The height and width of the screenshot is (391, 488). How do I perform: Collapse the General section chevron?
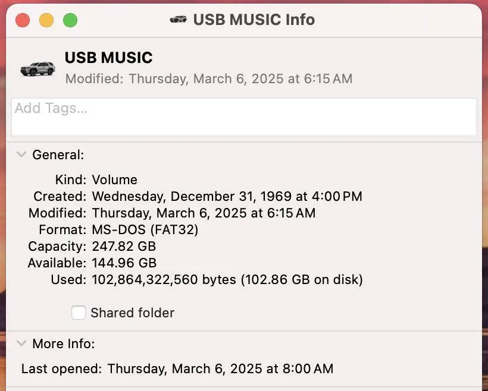tap(21, 154)
